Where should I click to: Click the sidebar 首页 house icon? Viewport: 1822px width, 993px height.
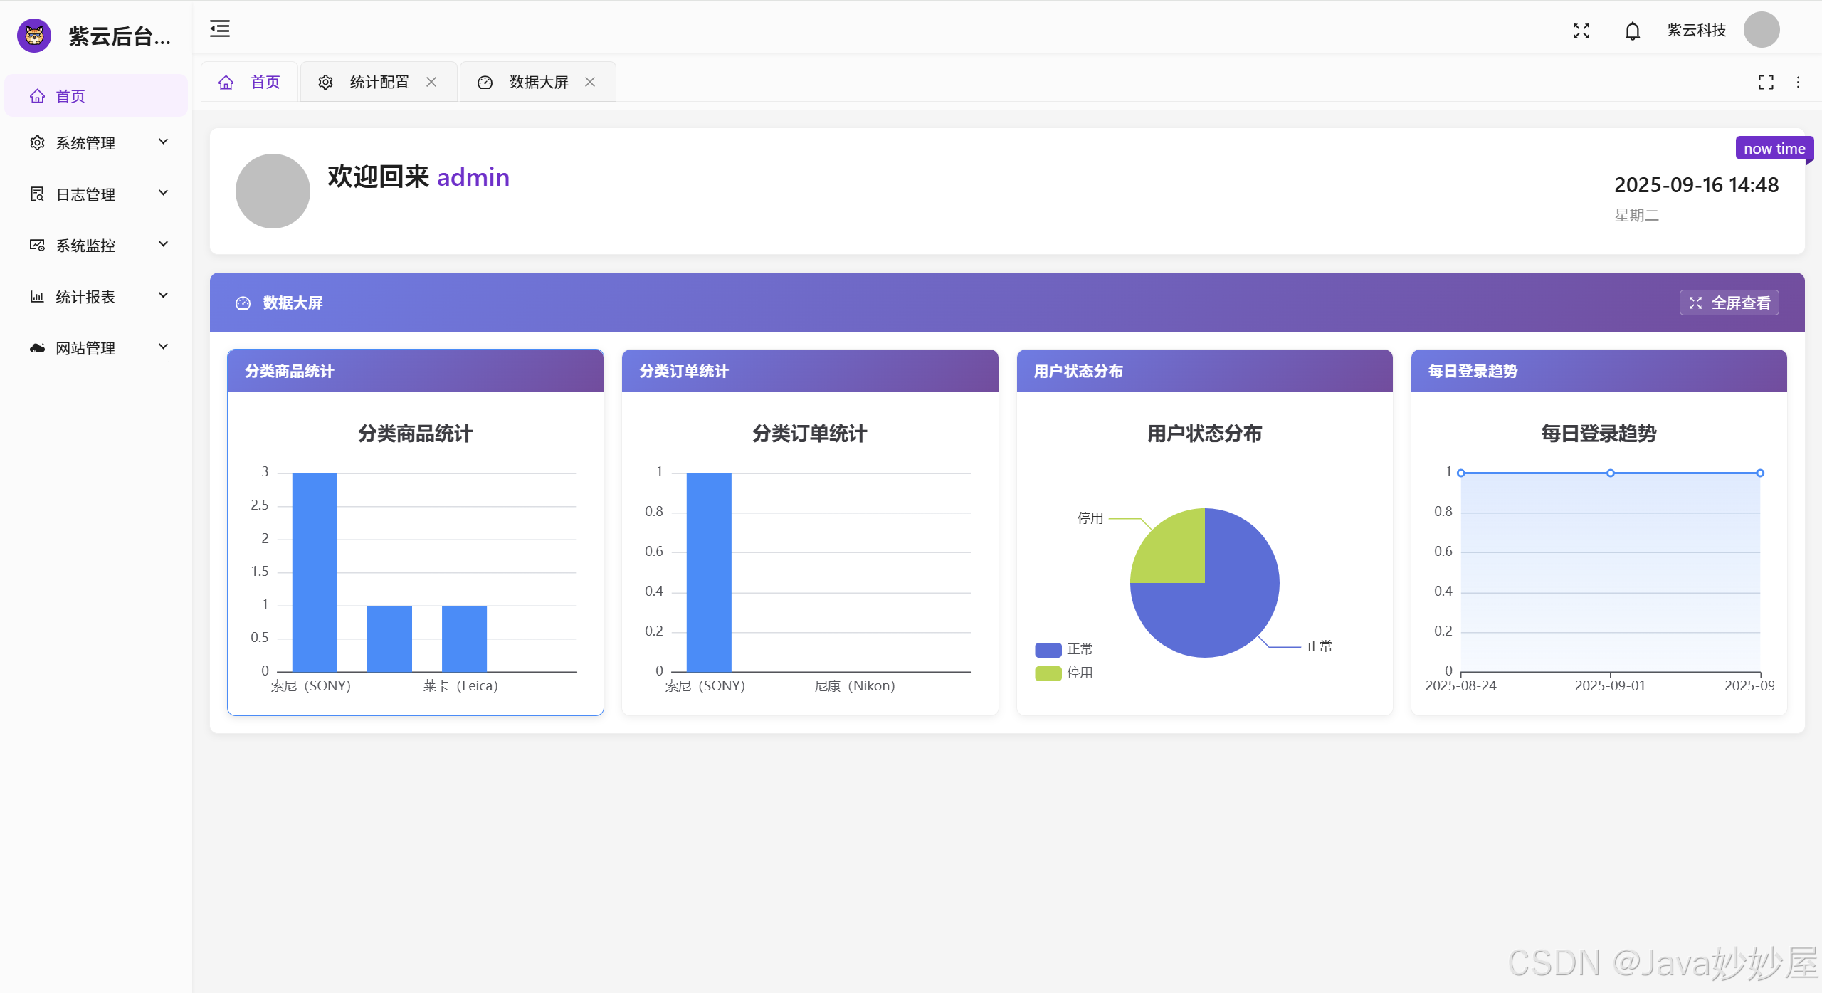37,95
